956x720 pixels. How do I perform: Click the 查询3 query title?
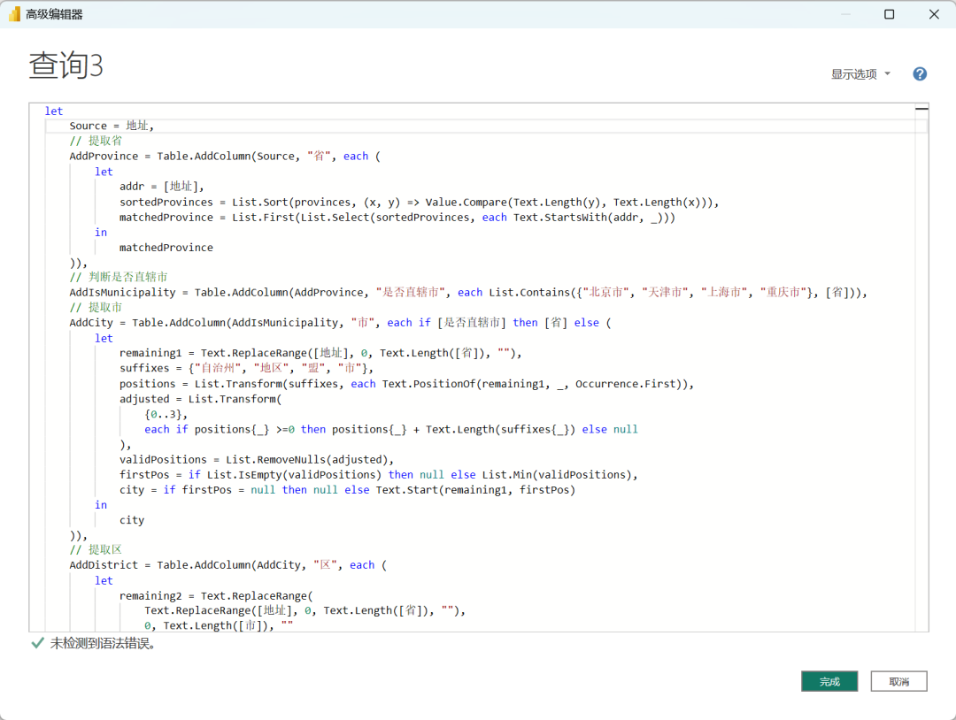coord(66,65)
